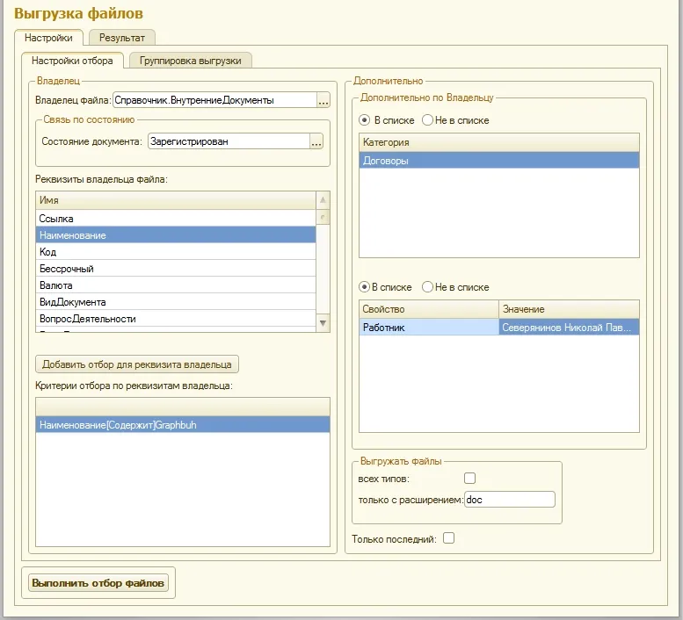This screenshot has height=620, width=683.
Task: Click the attribute list scroll down arrow
Action: (x=323, y=323)
